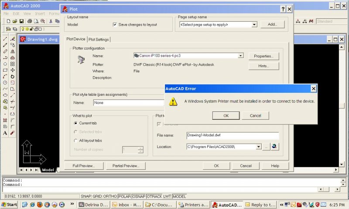Select the Mirror tool
Screen dimensions: 349x209
coord(13,51)
